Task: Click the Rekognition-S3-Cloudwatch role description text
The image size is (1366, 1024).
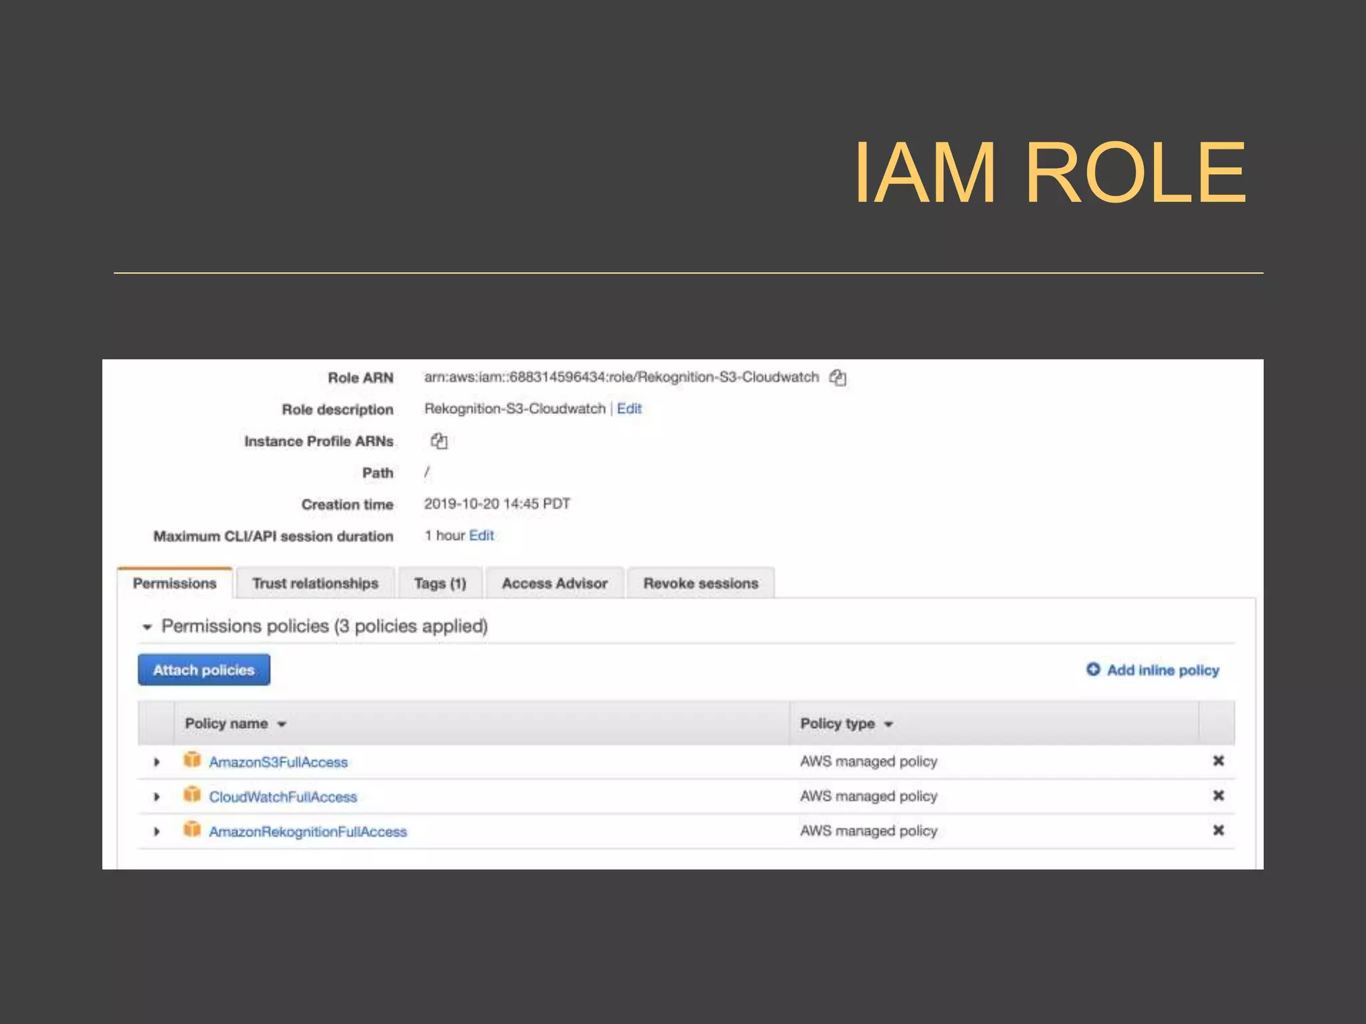Action: [x=515, y=409]
